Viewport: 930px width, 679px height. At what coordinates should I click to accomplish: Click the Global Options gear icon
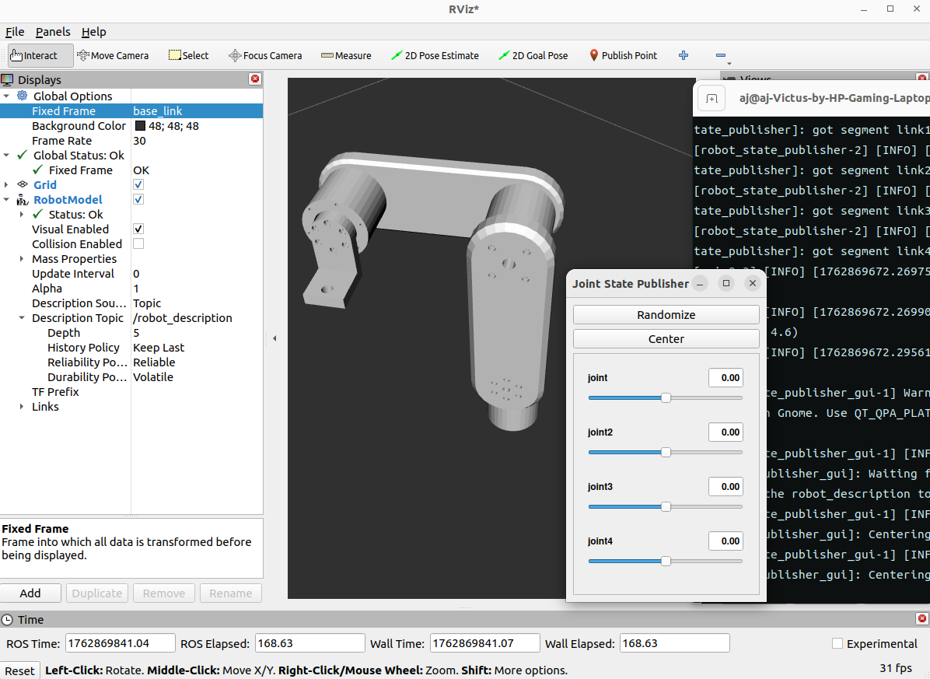coord(23,96)
